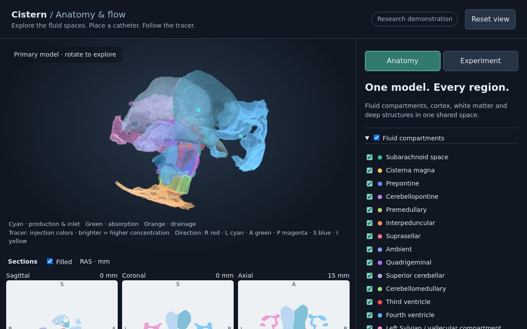Toggle the Prepontine checkbox
527x329 pixels.
369,183
